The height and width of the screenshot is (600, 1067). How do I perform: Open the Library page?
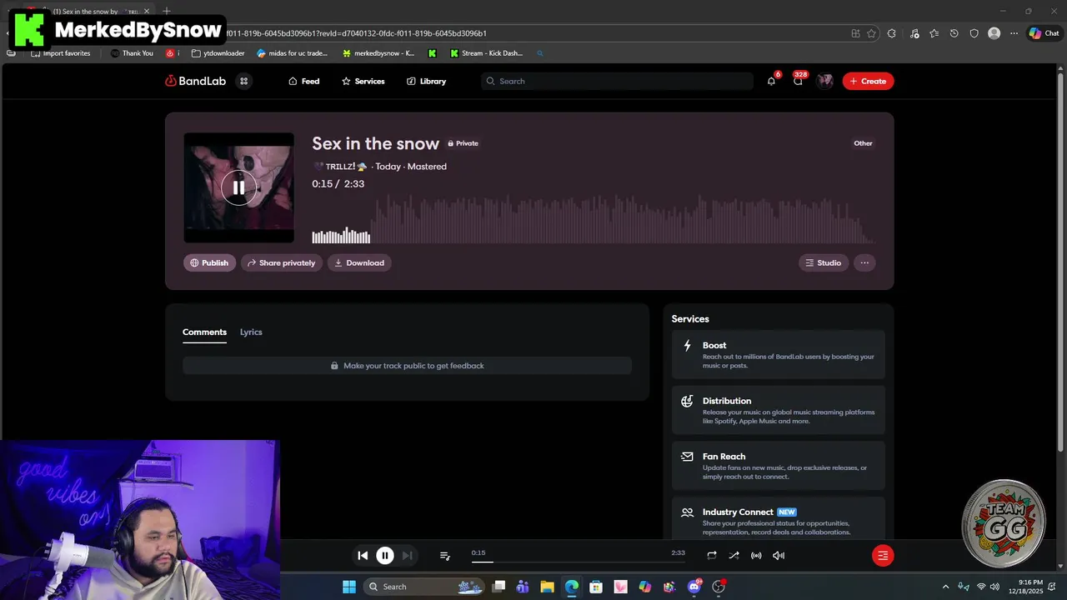(x=426, y=81)
